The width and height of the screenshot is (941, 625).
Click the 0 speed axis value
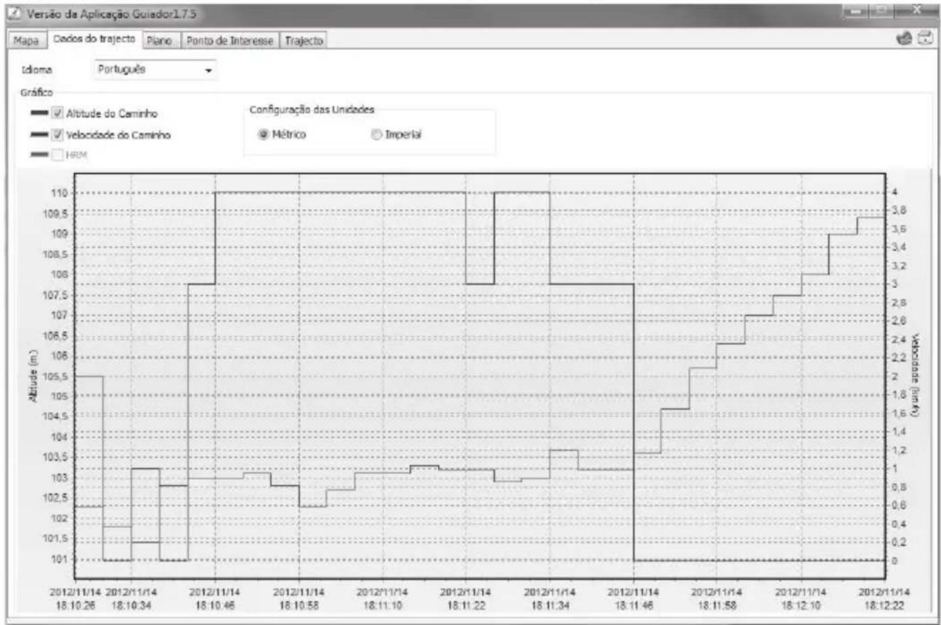(x=895, y=560)
